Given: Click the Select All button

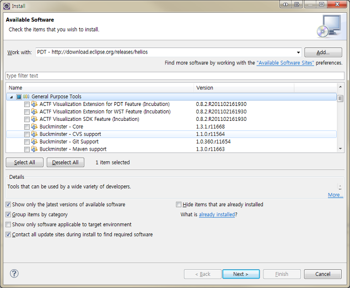Looking at the screenshot, I should point(25,162).
